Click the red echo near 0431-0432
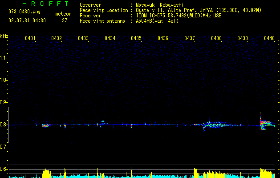 click(x=47, y=125)
